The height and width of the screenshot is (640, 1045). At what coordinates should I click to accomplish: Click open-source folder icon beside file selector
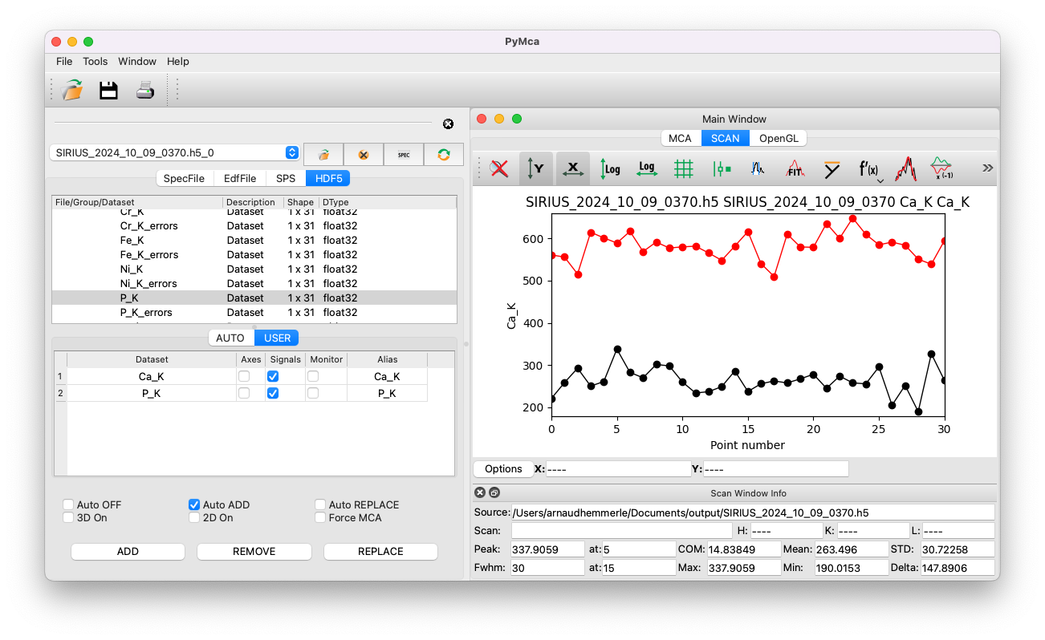tap(323, 154)
